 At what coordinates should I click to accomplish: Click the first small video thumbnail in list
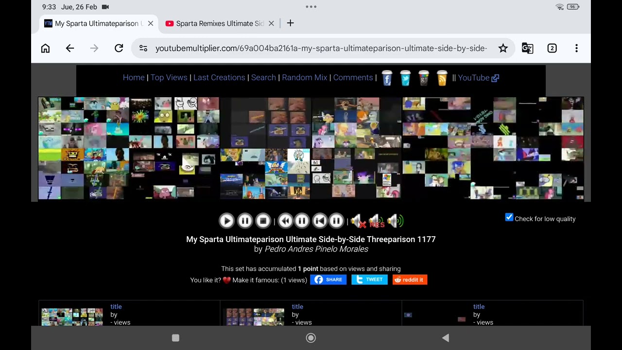click(x=72, y=317)
